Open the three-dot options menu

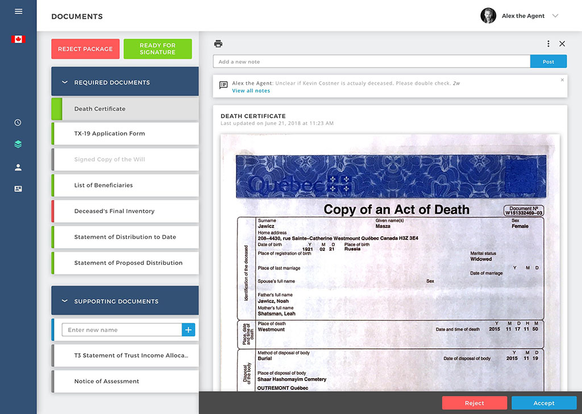(x=548, y=43)
